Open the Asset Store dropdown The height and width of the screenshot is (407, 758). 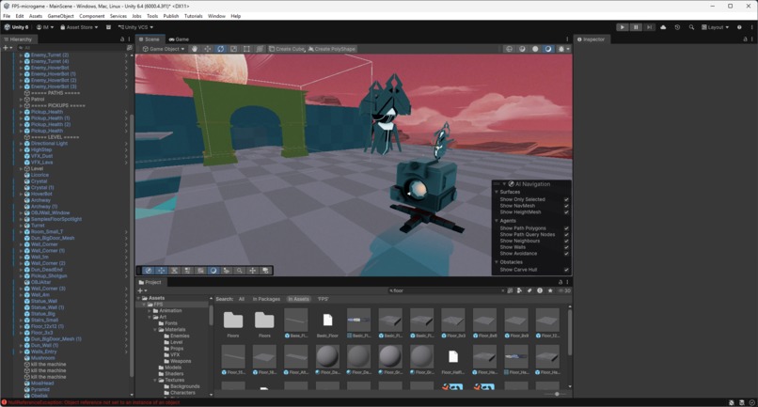pyautogui.click(x=79, y=27)
